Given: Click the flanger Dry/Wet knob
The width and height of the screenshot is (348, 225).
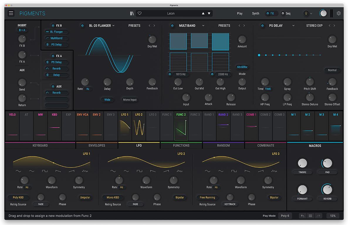Looking at the screenshot, I should point(152,40).
